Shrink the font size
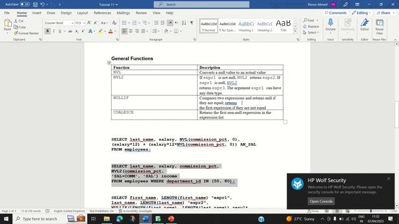The height and width of the screenshot is (224, 399). pos(95,23)
